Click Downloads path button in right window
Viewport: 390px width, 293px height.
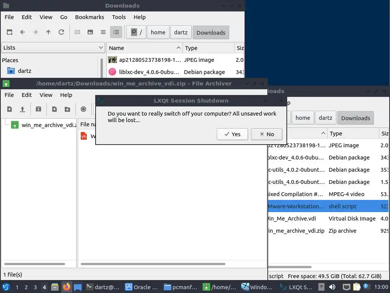pos(355,118)
